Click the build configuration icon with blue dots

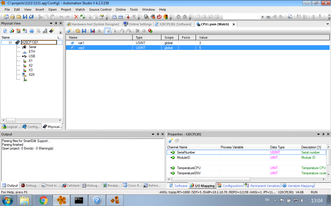click(x=115, y=17)
